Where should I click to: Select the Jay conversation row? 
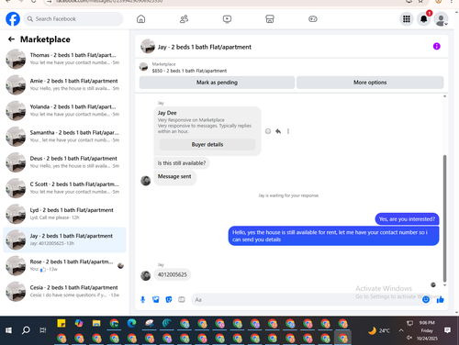coord(64,239)
